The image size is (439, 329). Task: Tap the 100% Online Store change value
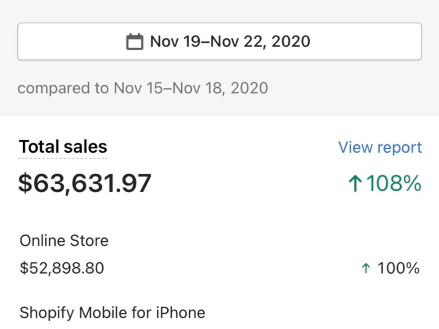398,268
